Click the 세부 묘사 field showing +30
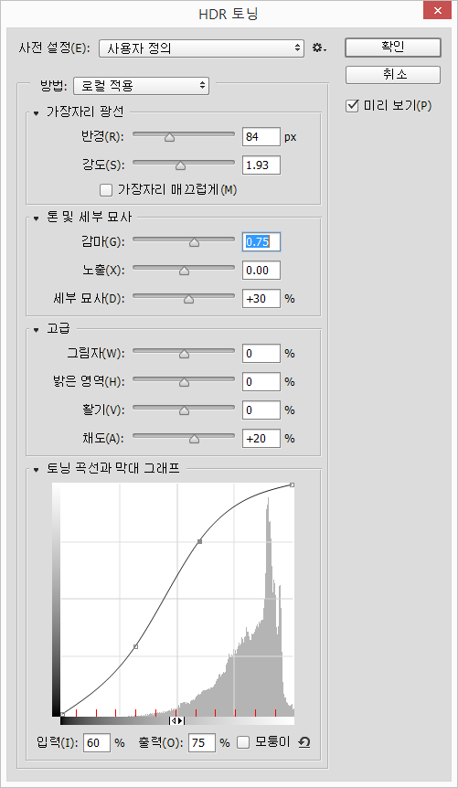This screenshot has height=788, width=458. [261, 298]
